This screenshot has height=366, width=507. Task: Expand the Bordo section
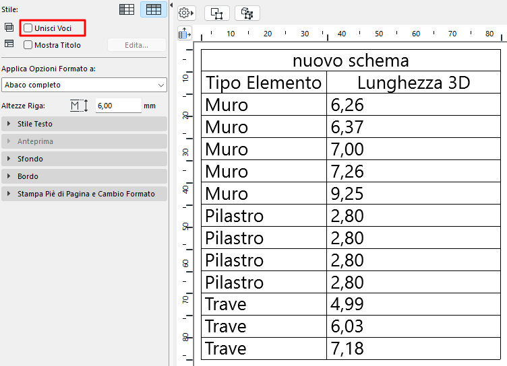[x=84, y=176]
